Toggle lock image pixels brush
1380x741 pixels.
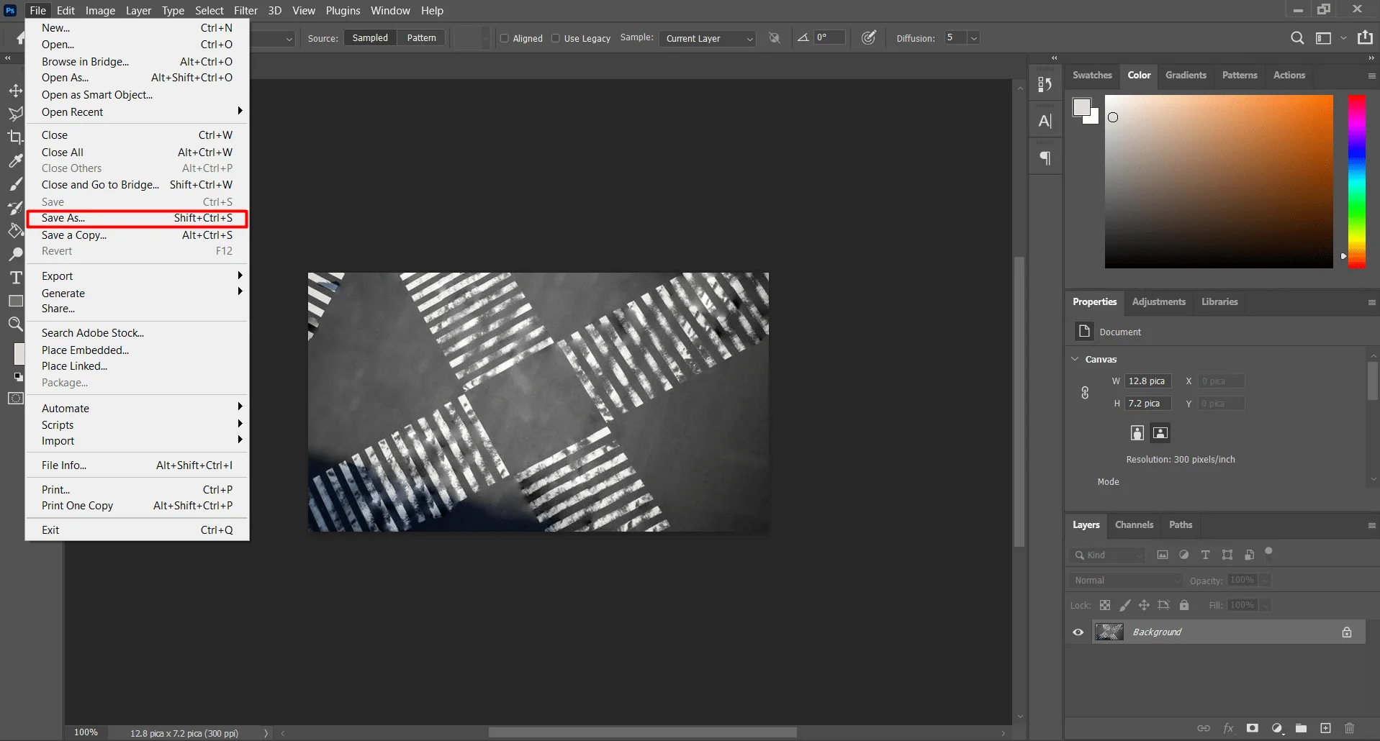point(1124,605)
